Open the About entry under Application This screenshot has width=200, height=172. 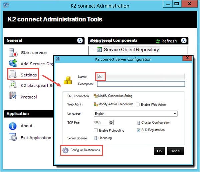[x=27, y=126]
